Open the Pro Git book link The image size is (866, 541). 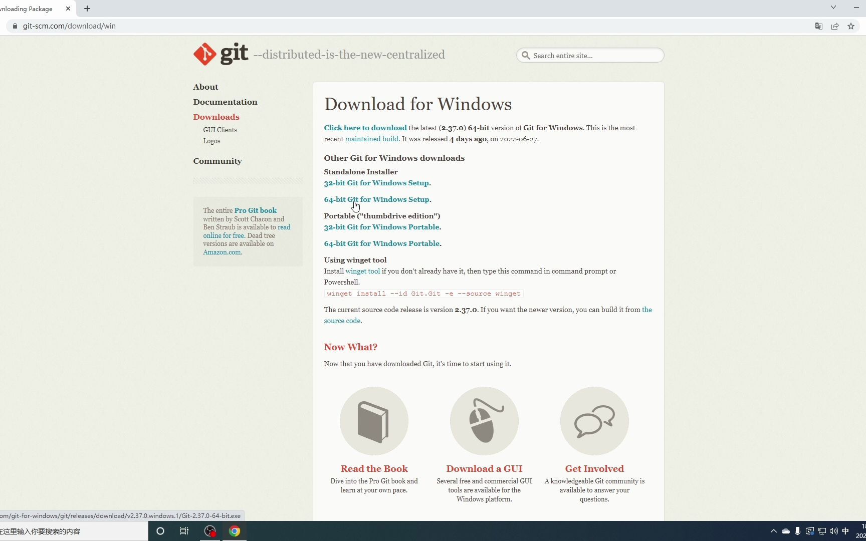[256, 210]
